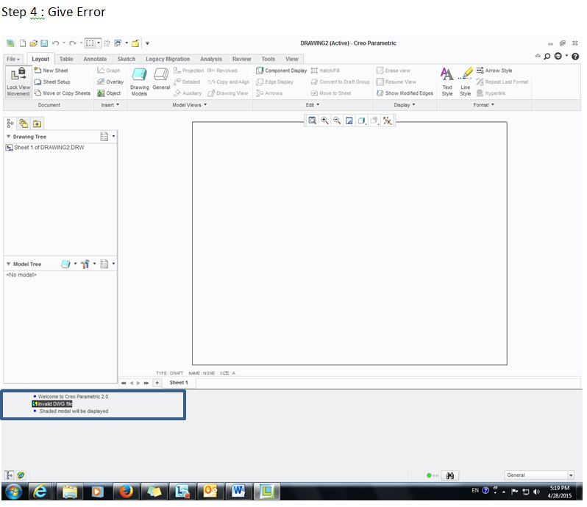Undo the last action

coord(56,43)
